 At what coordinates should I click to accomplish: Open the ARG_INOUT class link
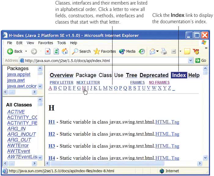(21, 134)
